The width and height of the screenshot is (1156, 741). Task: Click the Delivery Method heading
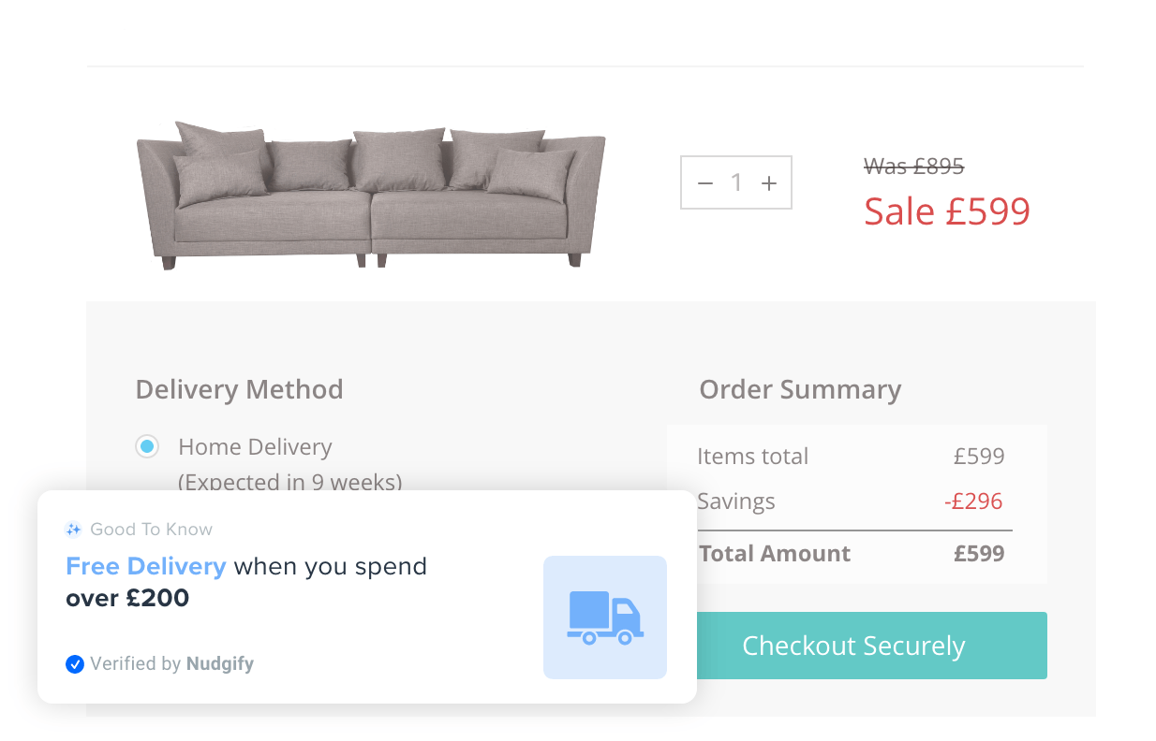coord(239,389)
